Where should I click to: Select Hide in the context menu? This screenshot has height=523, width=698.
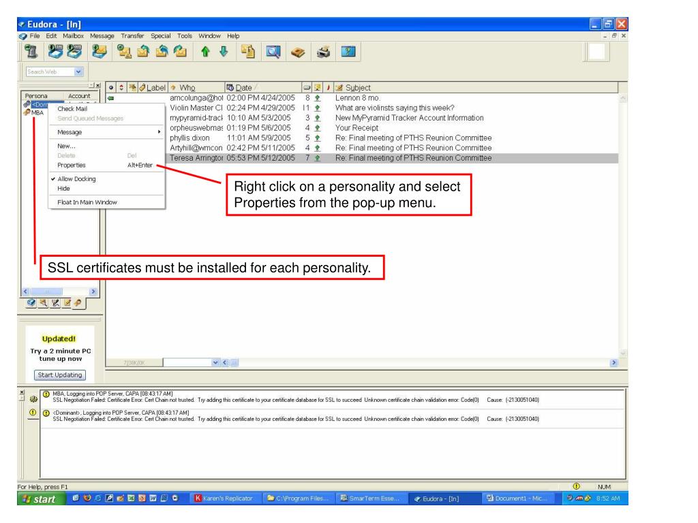click(x=106, y=189)
